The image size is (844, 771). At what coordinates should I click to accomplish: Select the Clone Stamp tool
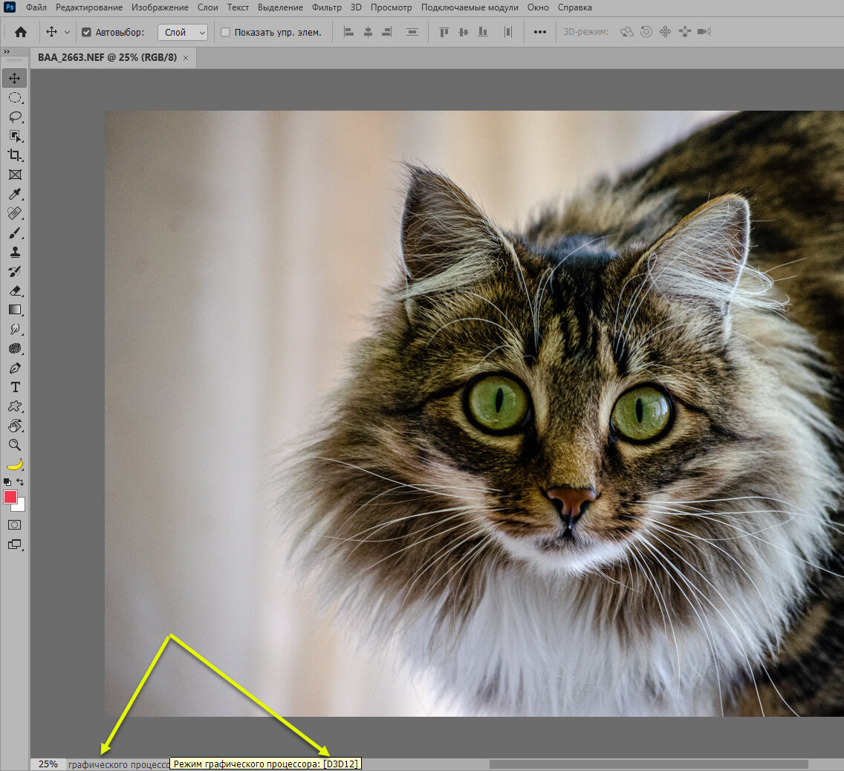click(x=15, y=252)
